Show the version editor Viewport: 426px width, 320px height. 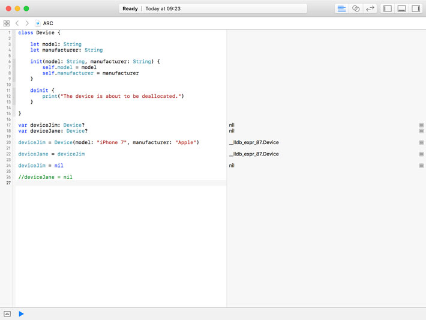coord(370,8)
